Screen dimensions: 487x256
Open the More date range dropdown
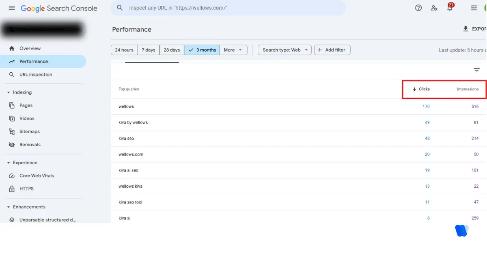tap(233, 50)
